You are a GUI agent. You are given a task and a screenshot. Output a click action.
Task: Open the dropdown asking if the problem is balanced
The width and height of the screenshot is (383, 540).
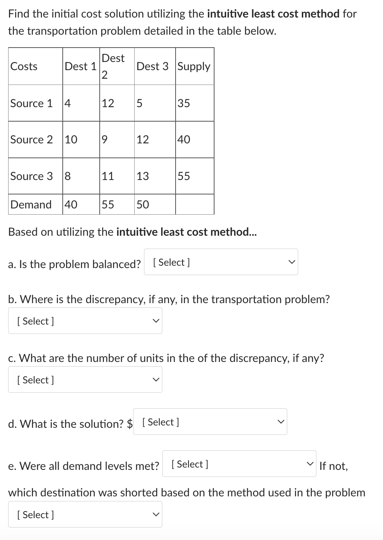click(x=221, y=261)
